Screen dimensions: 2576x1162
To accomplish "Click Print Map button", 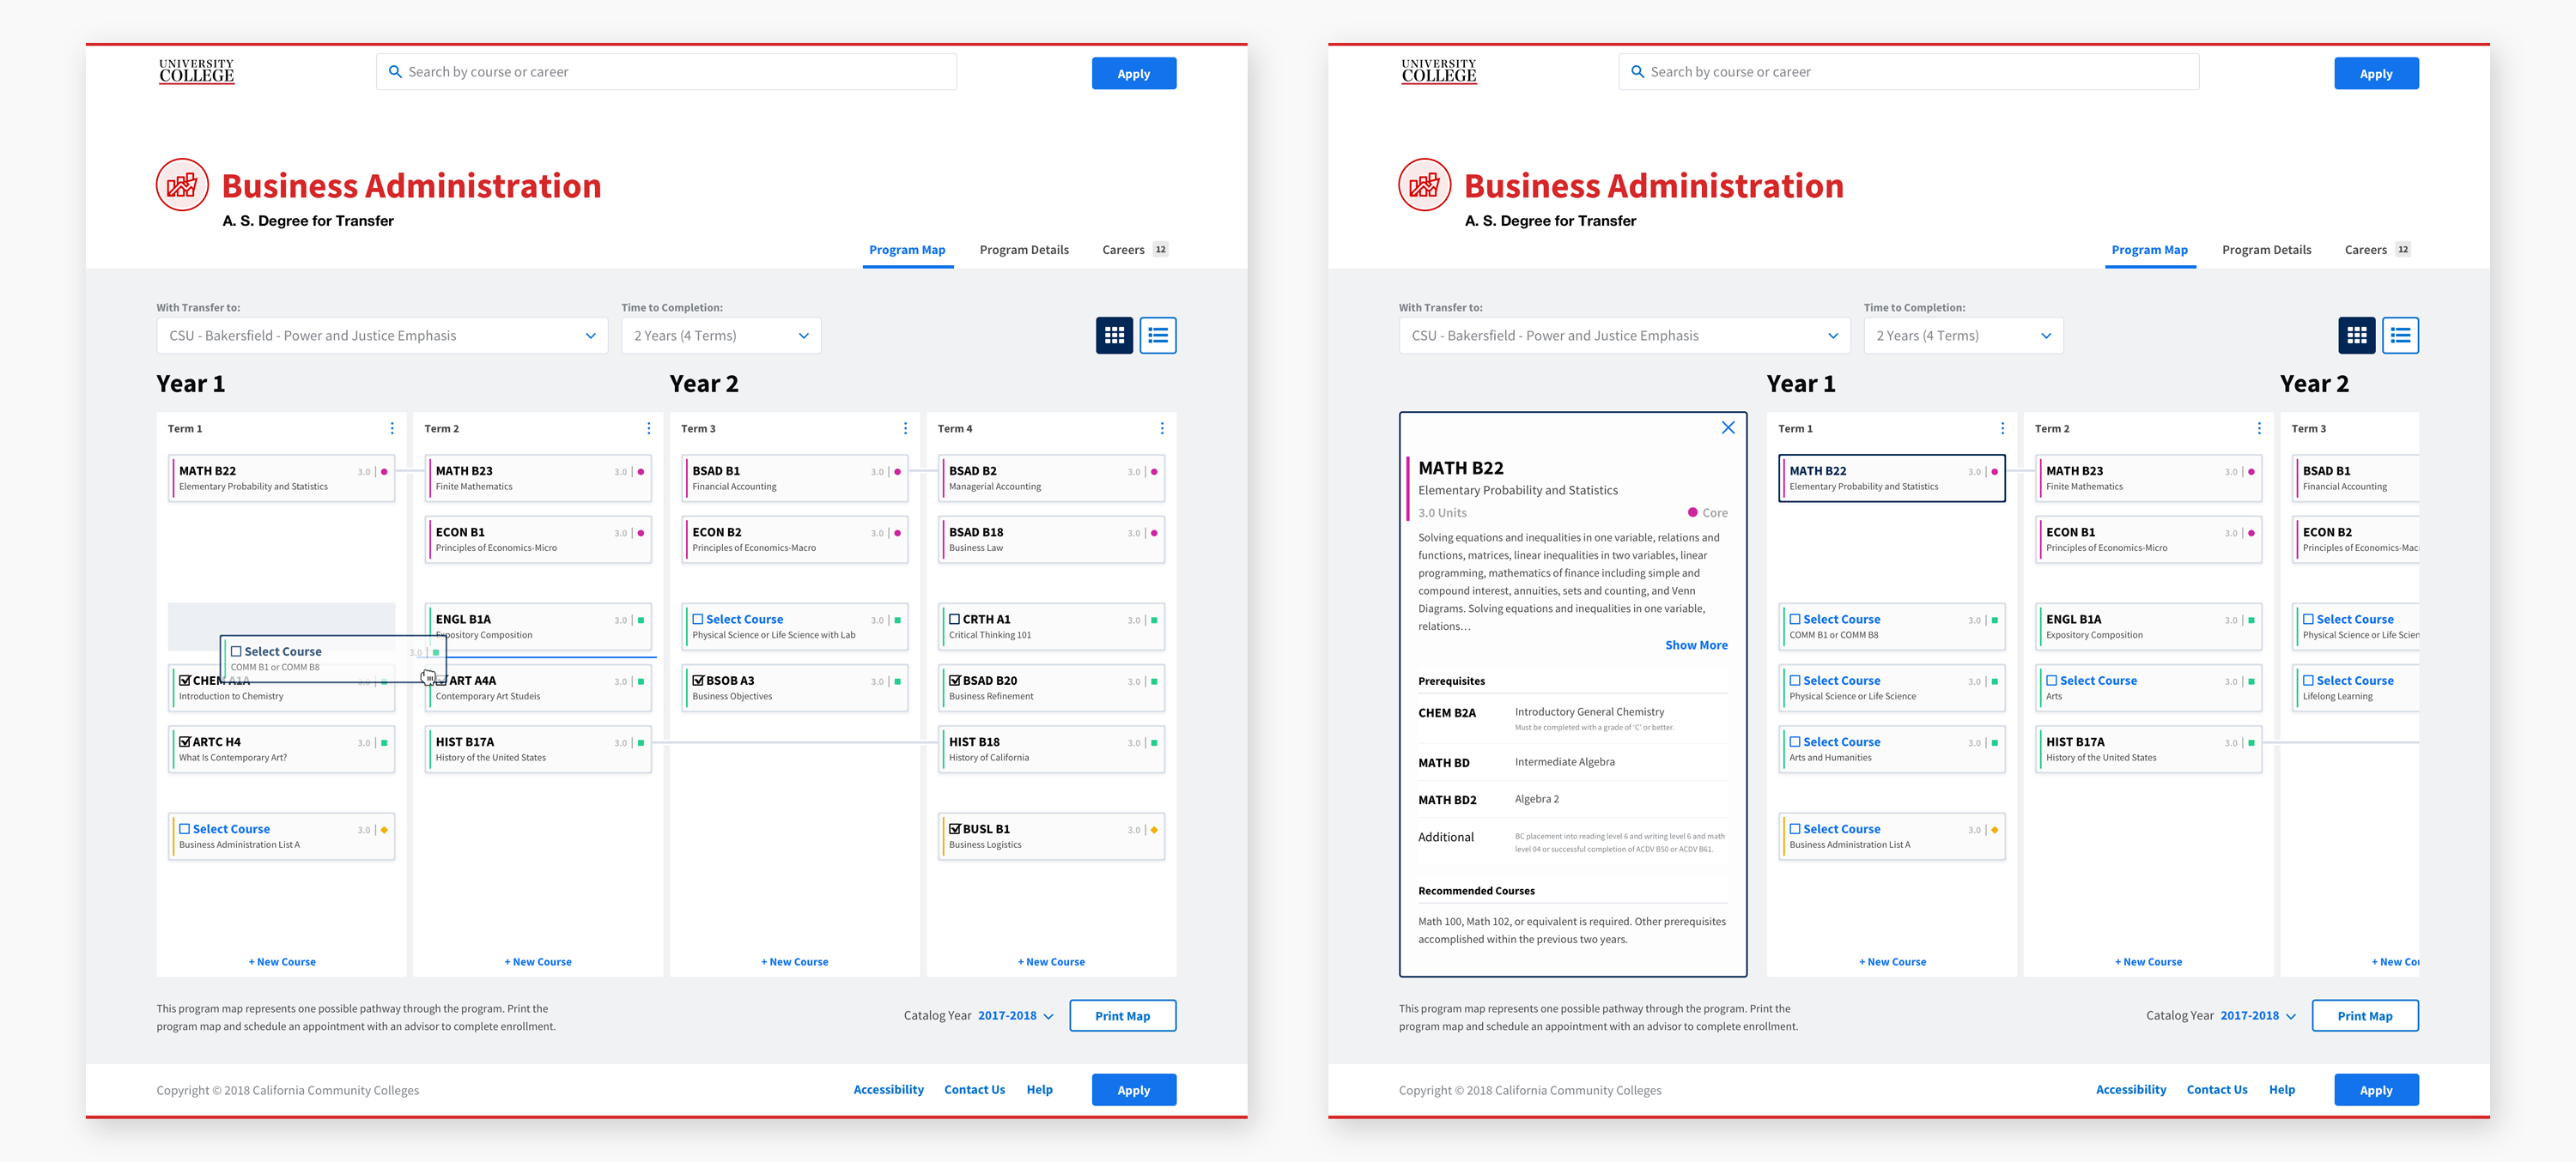I will tap(1126, 1014).
